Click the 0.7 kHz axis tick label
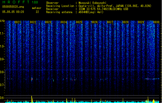The width and height of the screenshot is (162, 103). (2, 85)
